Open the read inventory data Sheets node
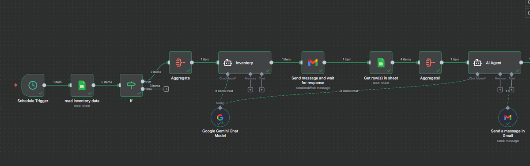Screen dimensions: 530x166 [82, 85]
